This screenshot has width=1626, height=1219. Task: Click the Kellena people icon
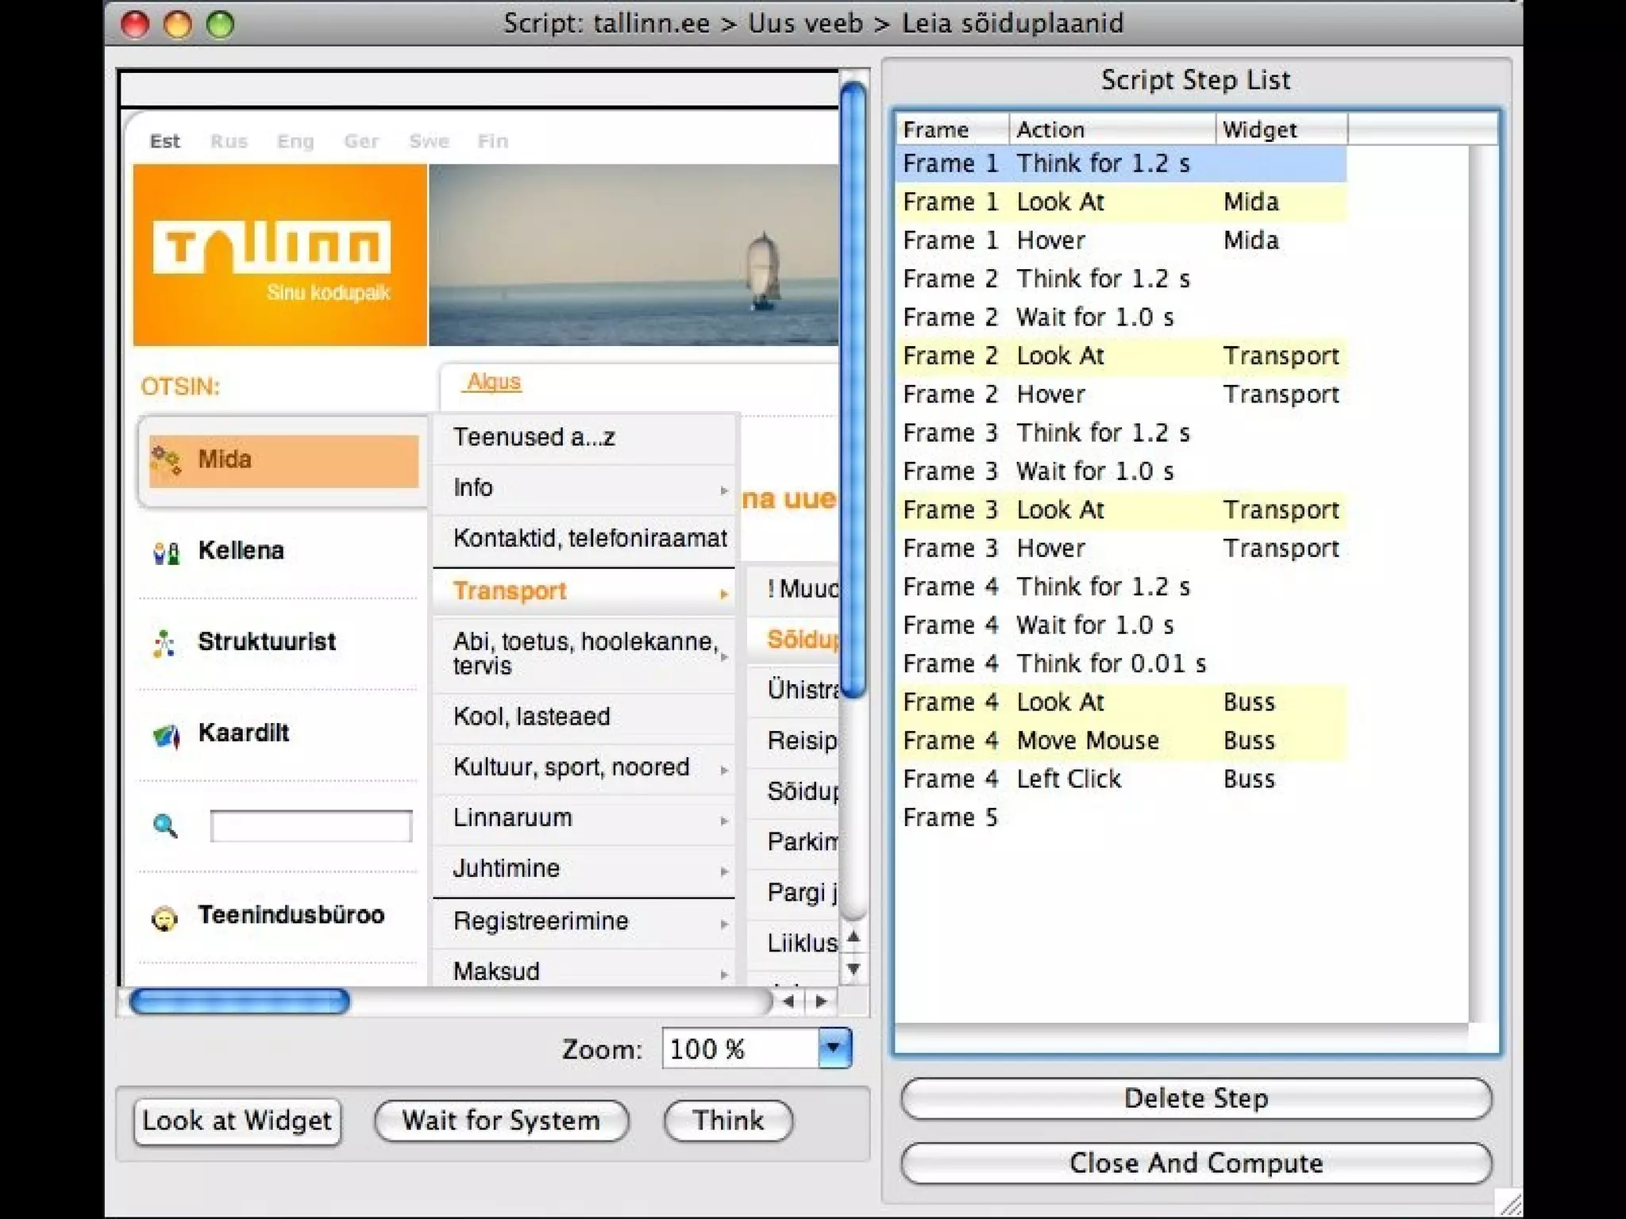point(166,552)
